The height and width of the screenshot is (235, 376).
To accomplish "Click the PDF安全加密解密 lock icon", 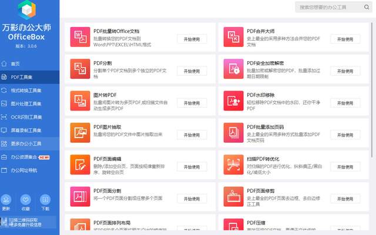I will [233, 69].
